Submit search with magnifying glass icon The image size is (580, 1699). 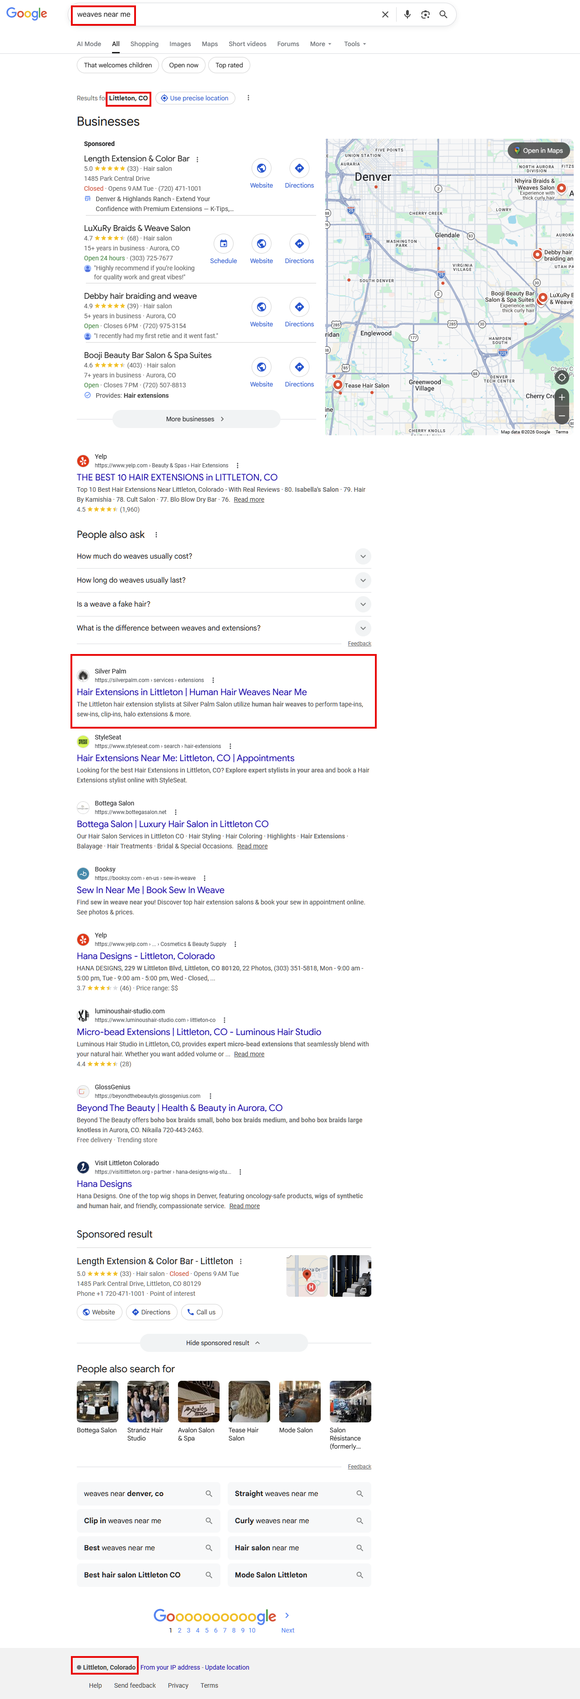point(444,14)
